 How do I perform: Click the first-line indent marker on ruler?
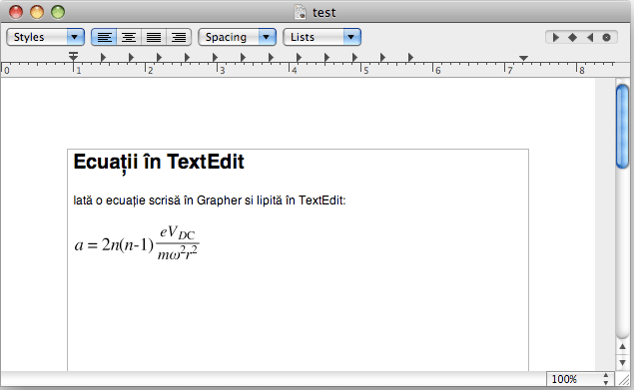73,56
